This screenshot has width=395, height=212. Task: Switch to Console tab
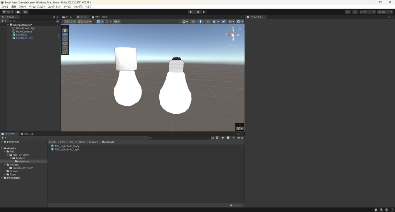(27, 134)
